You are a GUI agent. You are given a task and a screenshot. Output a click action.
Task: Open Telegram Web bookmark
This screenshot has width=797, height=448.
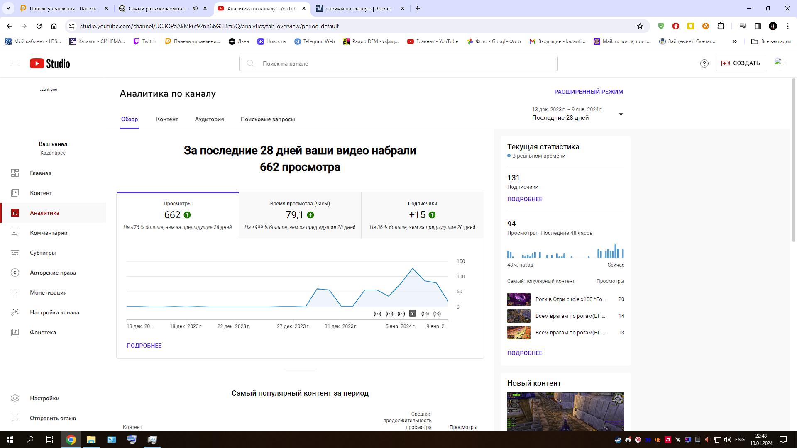click(x=314, y=41)
